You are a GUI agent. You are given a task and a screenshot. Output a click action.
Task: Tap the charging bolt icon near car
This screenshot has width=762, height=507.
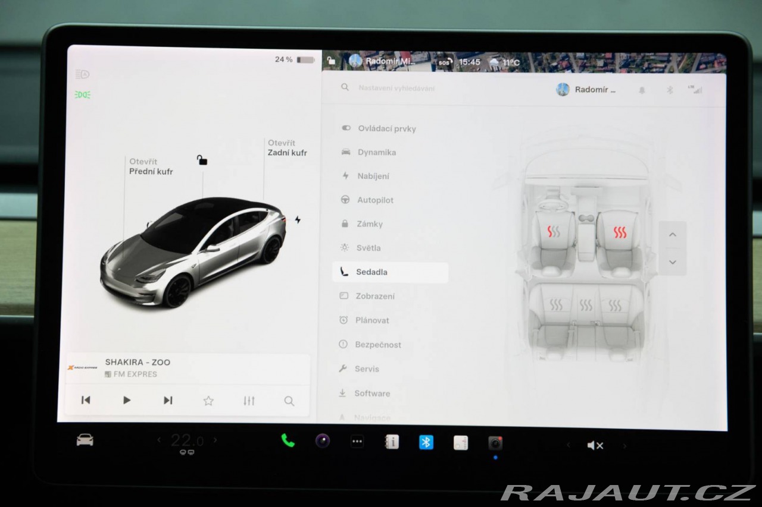click(298, 220)
